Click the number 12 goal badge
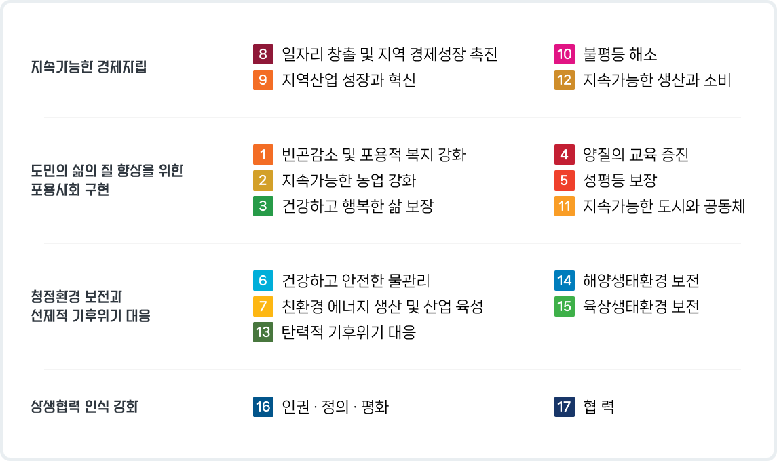The width and height of the screenshot is (777, 461). tap(565, 80)
